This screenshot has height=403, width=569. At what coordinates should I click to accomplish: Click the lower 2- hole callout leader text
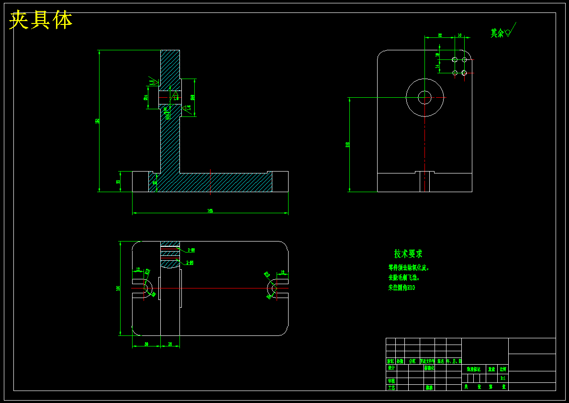[190, 263]
